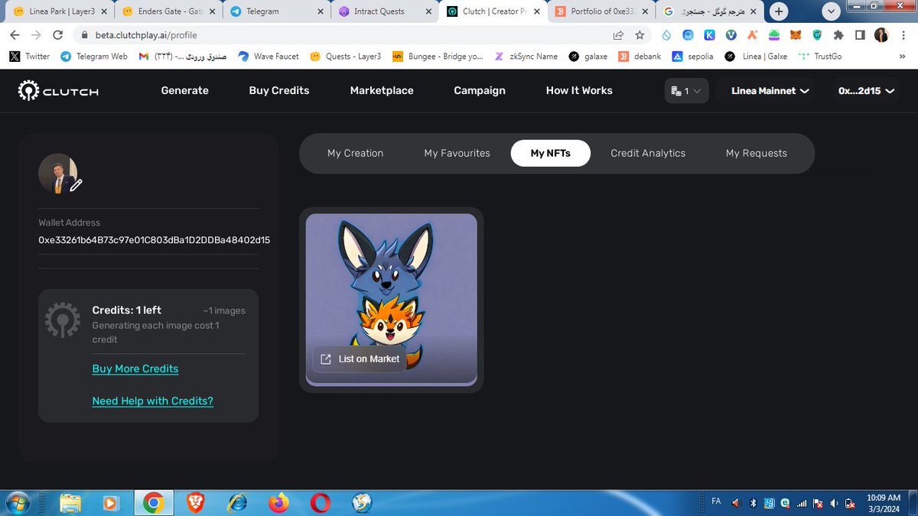Switch to My Requests tab

pos(757,153)
